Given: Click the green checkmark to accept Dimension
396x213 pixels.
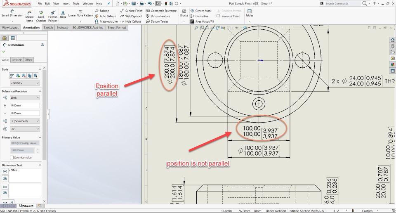Looking at the screenshot, I should coord(4,52).
